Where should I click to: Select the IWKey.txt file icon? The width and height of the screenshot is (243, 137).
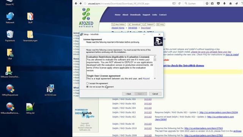(30, 108)
